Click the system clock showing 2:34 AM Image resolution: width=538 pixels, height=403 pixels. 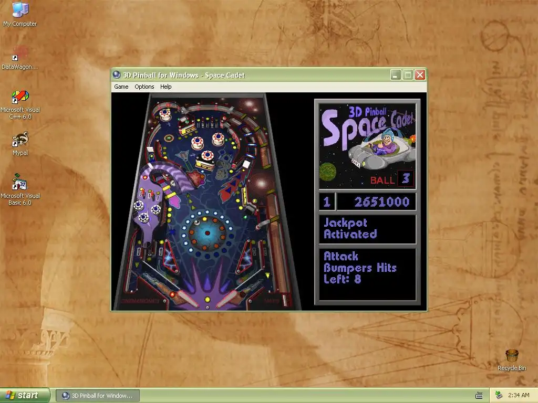pyautogui.click(x=519, y=396)
